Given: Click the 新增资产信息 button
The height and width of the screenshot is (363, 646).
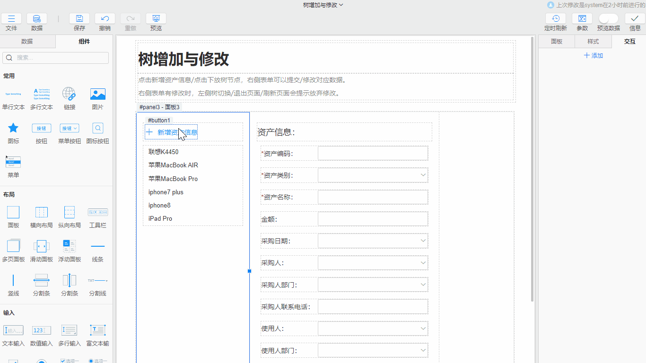Looking at the screenshot, I should coord(171,132).
